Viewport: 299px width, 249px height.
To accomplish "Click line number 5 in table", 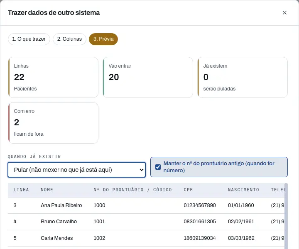I will (15, 238).
